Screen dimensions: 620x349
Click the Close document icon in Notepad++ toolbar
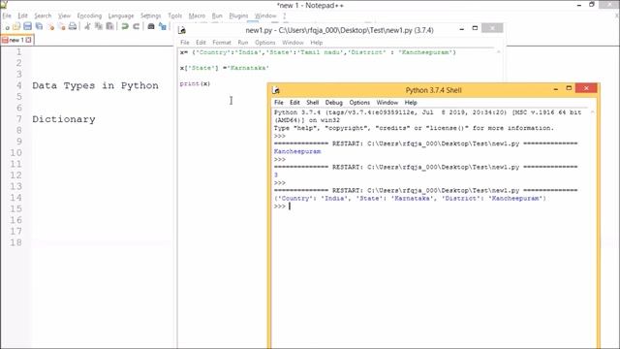pyautogui.click(x=50, y=26)
